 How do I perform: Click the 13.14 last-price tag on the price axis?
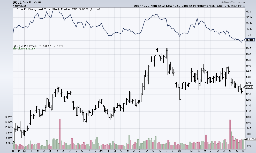click(249, 87)
